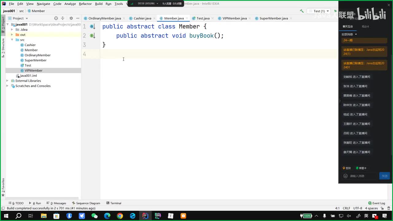
Task: Click the 发送 send button
Action: click(x=384, y=176)
